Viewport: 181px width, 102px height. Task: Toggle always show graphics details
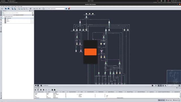point(156,86)
